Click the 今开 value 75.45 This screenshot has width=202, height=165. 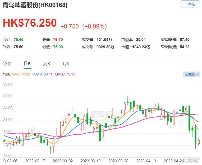click(19, 40)
